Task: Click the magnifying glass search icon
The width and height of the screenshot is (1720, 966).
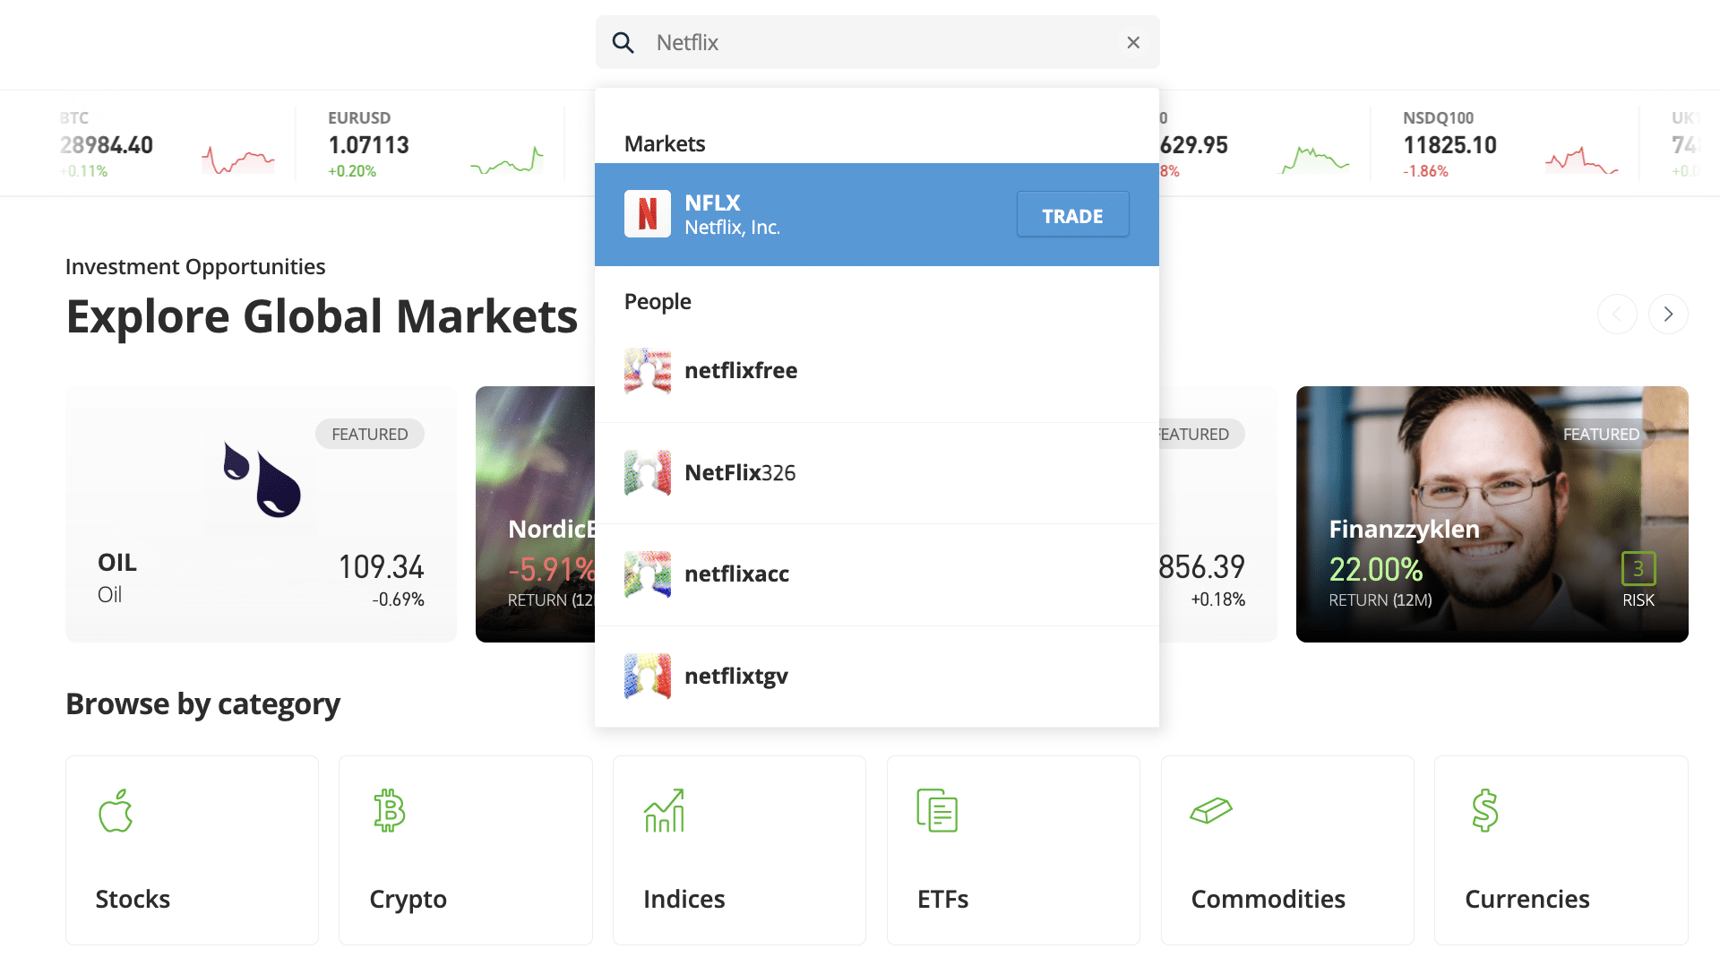Action: [623, 42]
